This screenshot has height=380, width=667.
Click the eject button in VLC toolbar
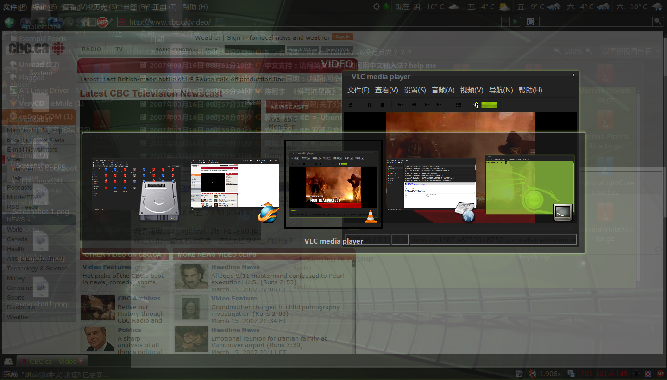(351, 105)
